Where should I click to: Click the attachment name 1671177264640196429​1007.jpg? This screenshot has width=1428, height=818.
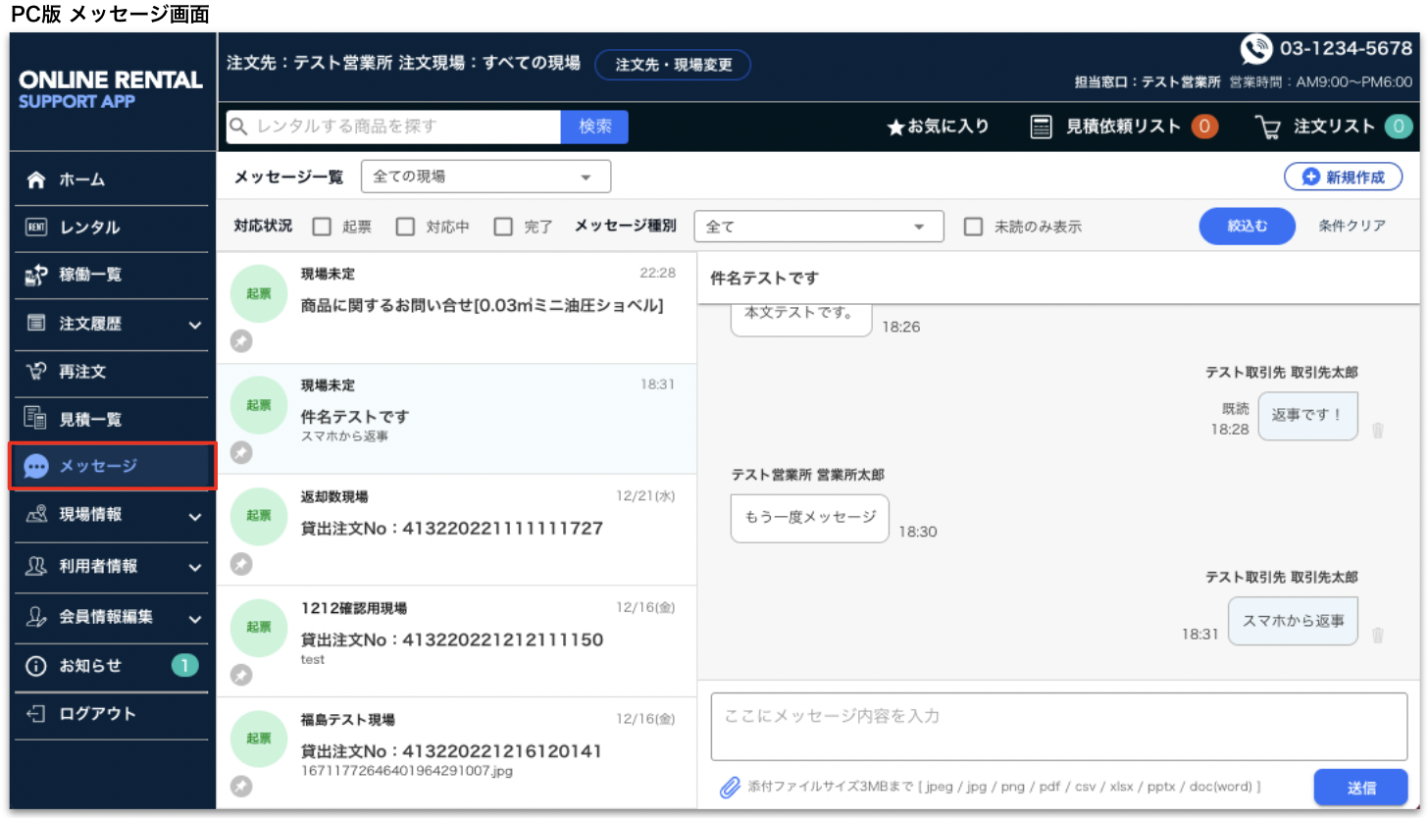407,772
